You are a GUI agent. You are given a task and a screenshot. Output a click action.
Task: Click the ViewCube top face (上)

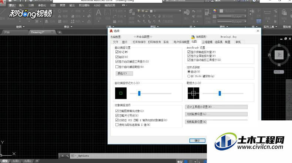tap(279, 55)
